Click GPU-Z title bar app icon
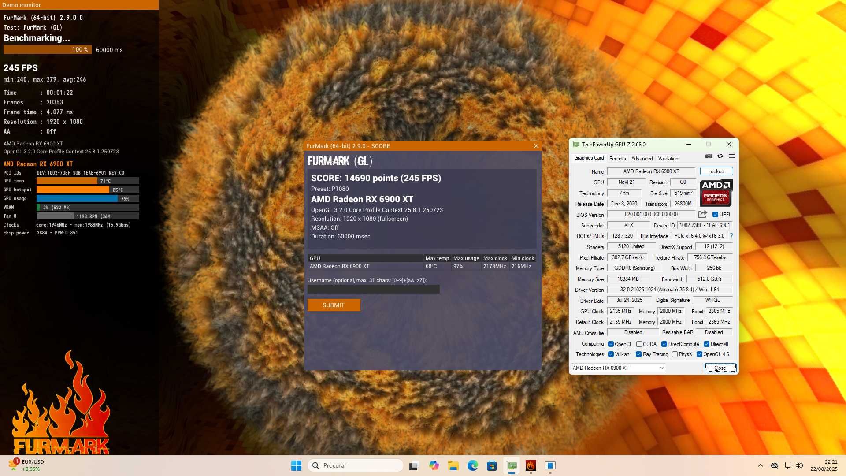Screen dimensions: 846x476 point(576,145)
